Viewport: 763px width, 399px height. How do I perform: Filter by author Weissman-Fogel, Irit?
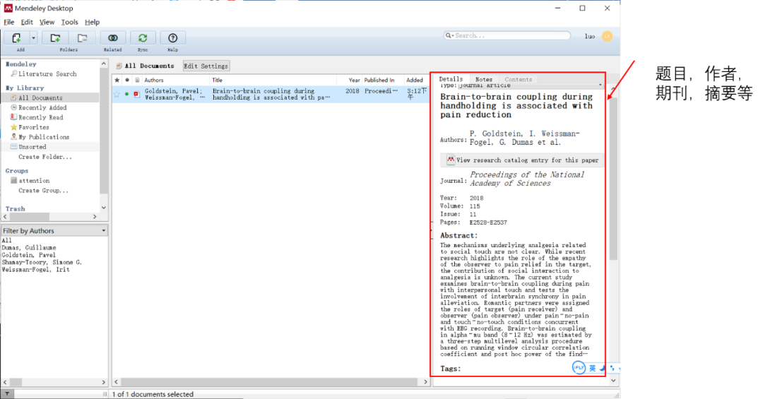point(35,270)
